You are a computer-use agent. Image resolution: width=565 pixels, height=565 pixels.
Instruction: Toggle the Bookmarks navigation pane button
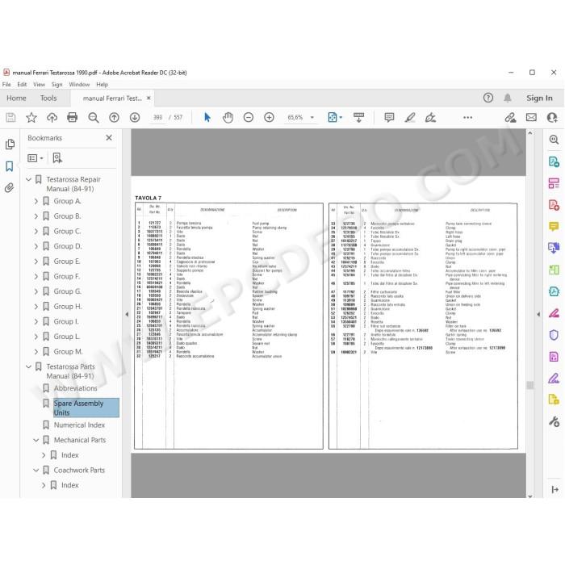[x=10, y=166]
